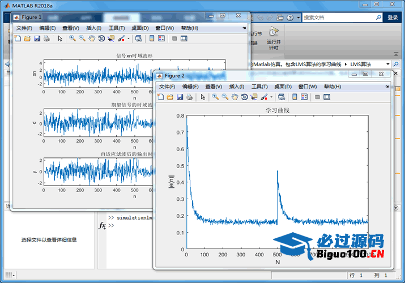
Task: Open 查看(V) menu in Figure 2
Action: pyautogui.click(x=214, y=87)
